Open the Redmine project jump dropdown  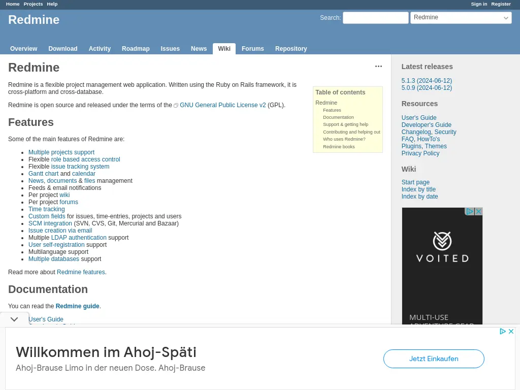(x=461, y=18)
